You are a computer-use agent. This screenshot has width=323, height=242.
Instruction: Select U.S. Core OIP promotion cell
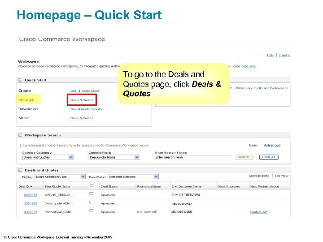(147, 212)
